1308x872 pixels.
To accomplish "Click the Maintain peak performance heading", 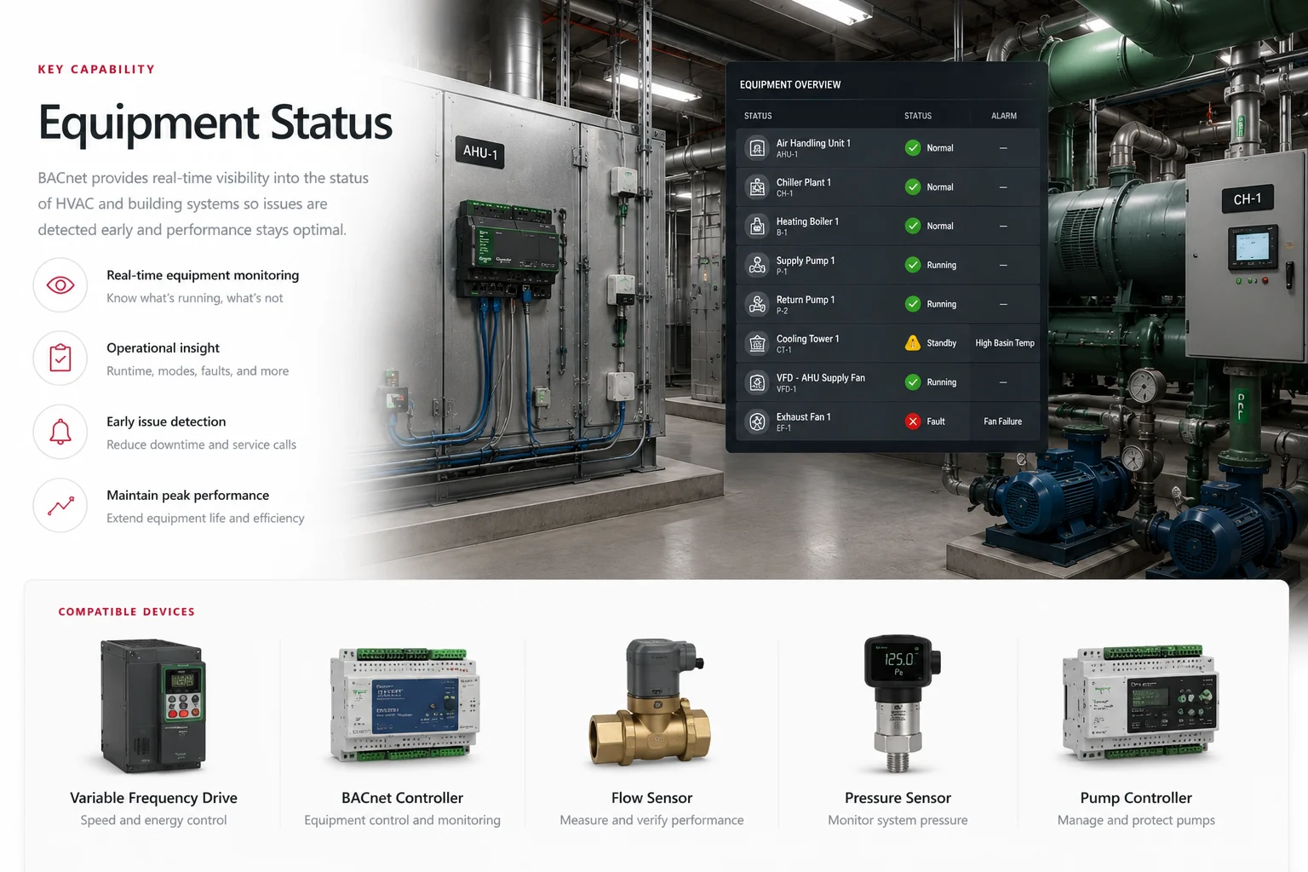I will pos(187,496).
